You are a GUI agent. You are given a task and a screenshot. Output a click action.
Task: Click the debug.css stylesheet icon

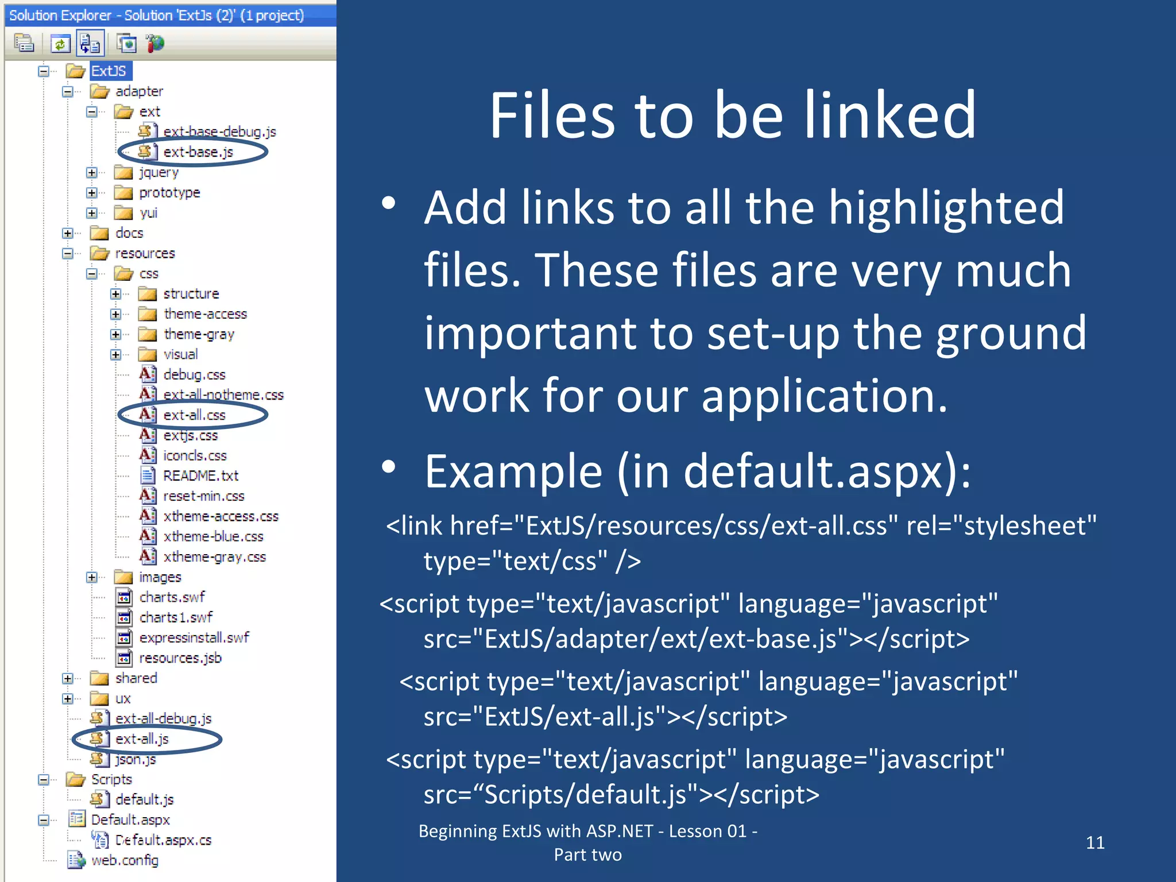pyautogui.click(x=148, y=374)
